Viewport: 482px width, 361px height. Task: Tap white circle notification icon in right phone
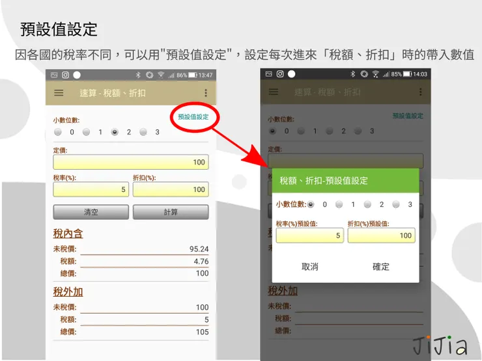291,74
